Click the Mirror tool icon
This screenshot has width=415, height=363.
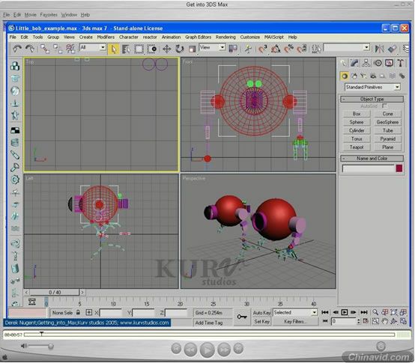tap(379, 49)
